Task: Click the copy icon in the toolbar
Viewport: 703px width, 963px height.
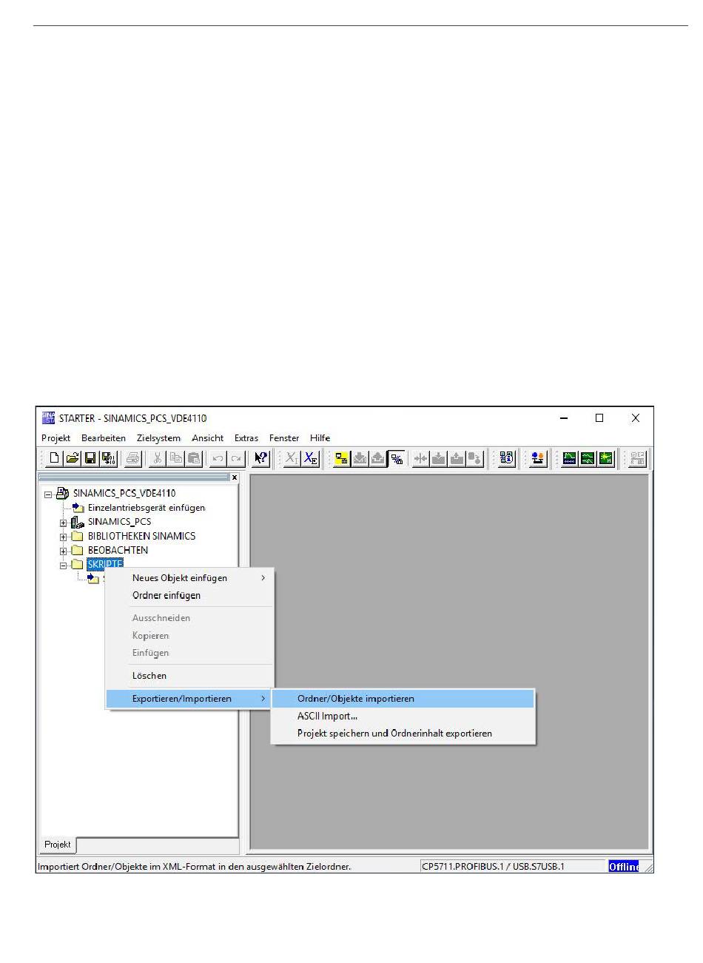Action: [x=176, y=459]
